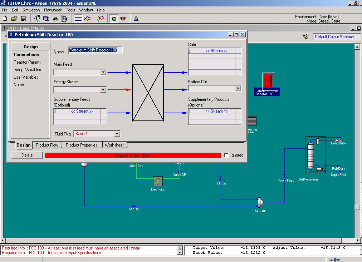The width and height of the screenshot is (362, 262).
Task: Open the Fluid Pkg Basis-1 dropdown
Action: (x=117, y=134)
